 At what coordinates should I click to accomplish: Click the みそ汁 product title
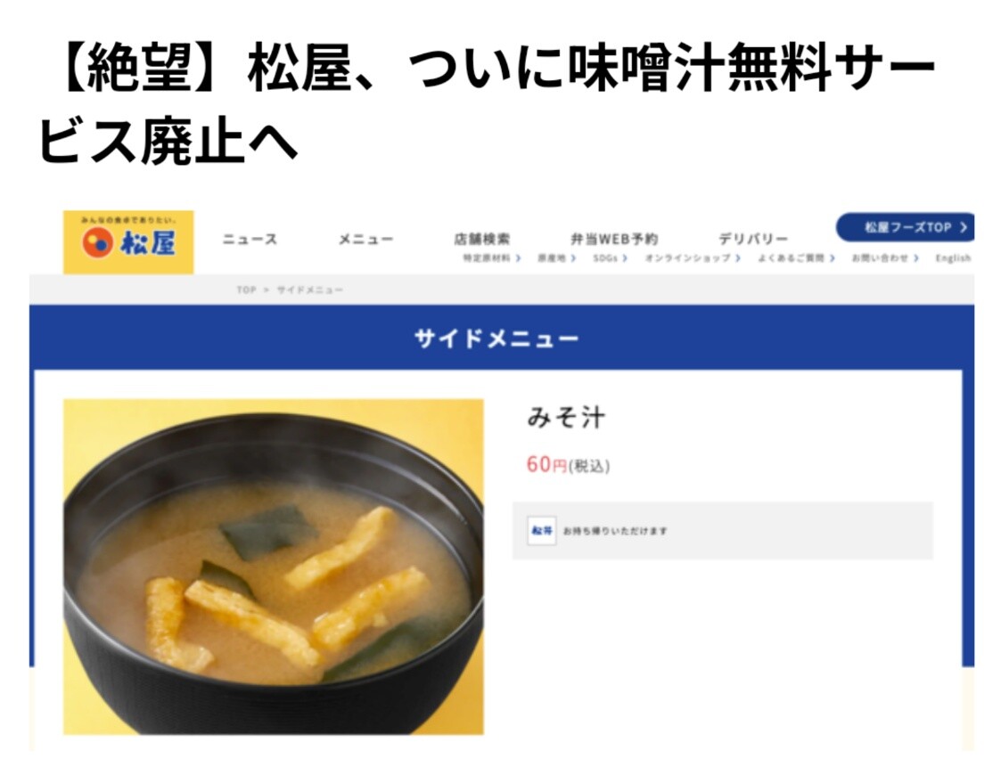566,417
